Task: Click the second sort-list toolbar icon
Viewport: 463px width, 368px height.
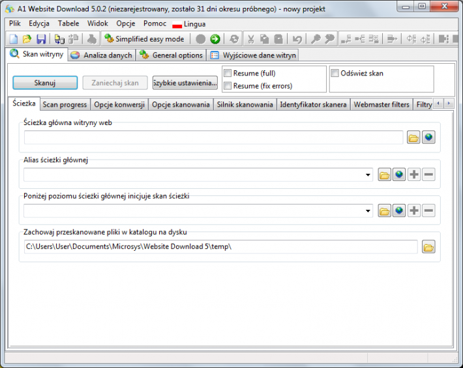Action: coord(425,39)
